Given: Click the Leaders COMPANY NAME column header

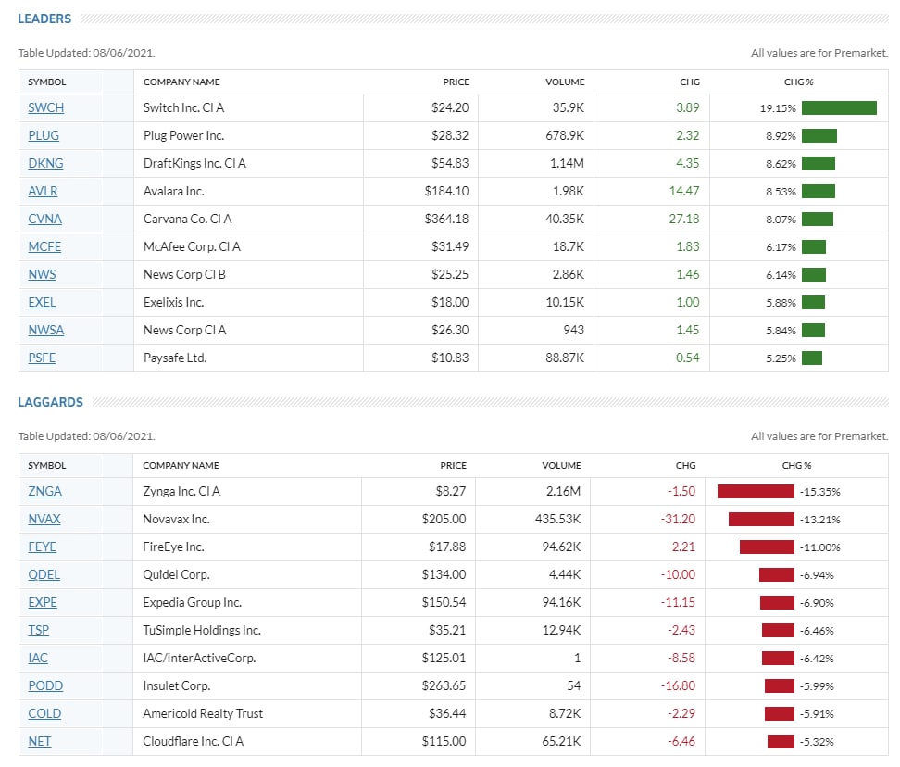Looking at the screenshot, I should [x=181, y=82].
